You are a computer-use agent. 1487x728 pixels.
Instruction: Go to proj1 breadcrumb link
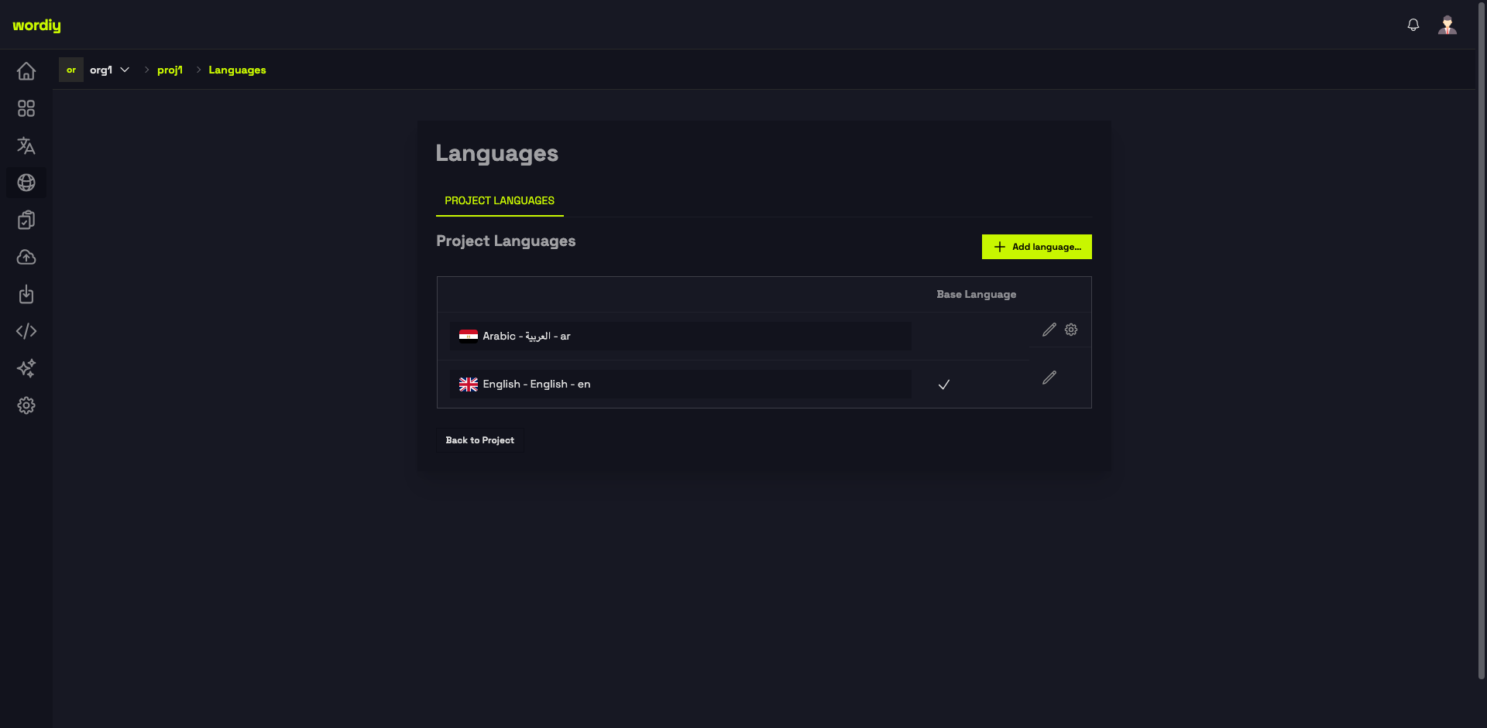coord(170,70)
